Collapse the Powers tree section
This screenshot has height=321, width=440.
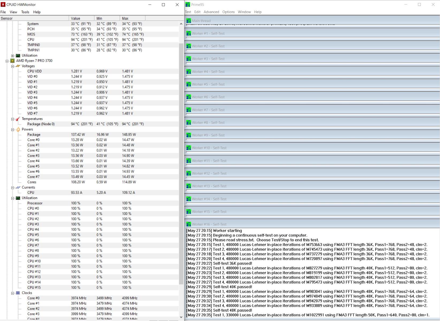pos(13,130)
